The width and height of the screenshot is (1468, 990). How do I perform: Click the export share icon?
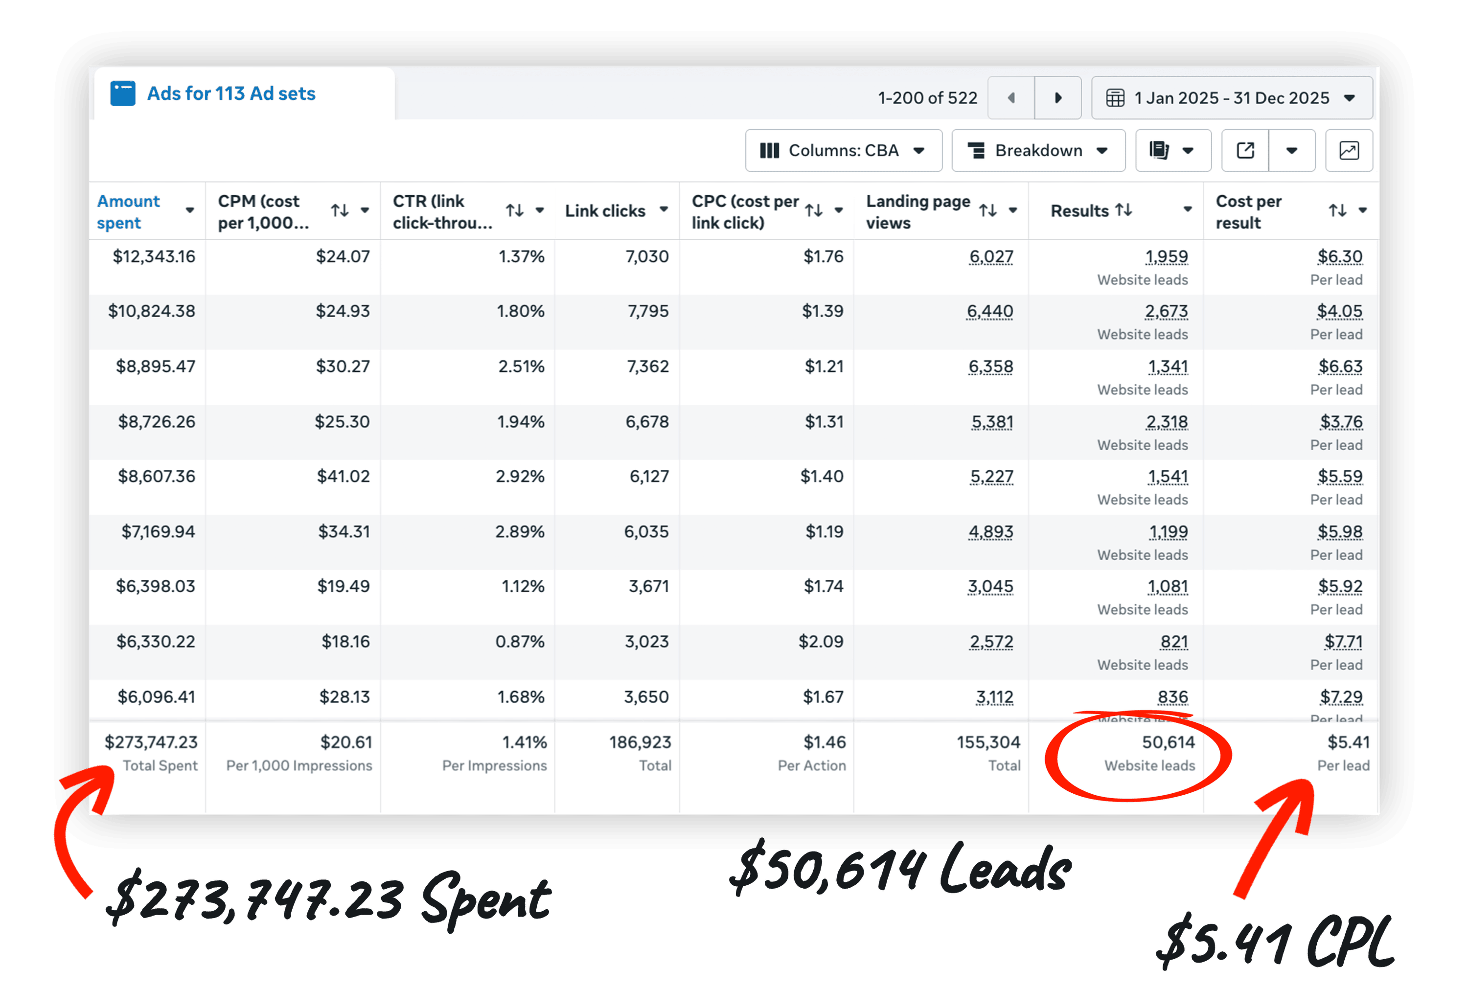point(1245,150)
